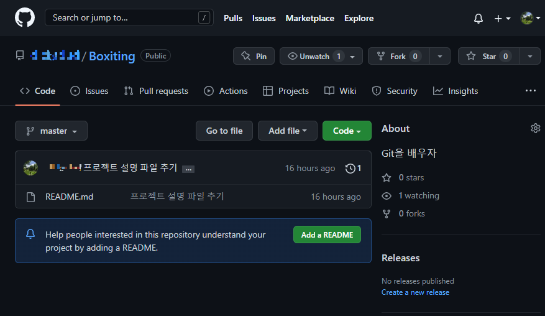The height and width of the screenshot is (316, 545).
Task: Open the blurred owner name link
Action: point(55,55)
